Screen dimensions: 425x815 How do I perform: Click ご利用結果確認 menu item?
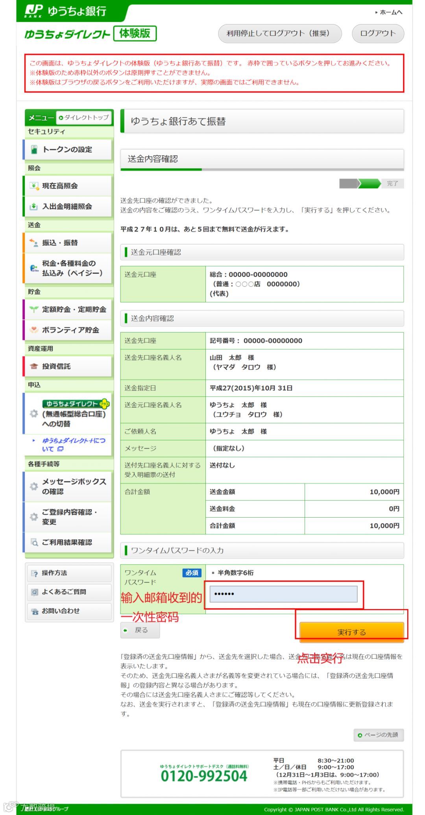coord(68,542)
